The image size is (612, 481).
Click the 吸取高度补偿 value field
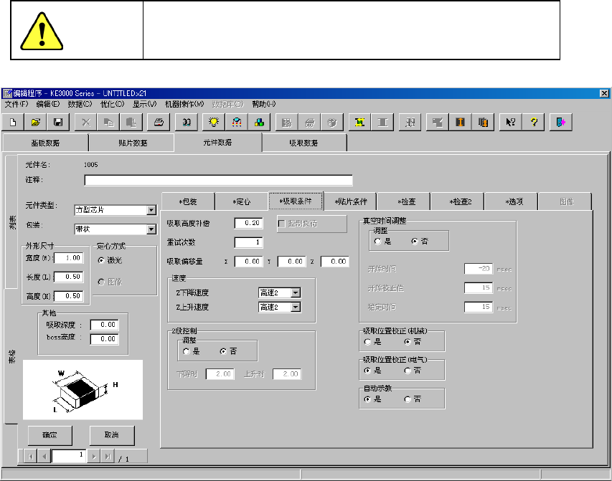(249, 223)
